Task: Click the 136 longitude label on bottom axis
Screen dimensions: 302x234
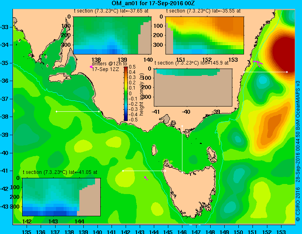Action: click(x=41, y=232)
